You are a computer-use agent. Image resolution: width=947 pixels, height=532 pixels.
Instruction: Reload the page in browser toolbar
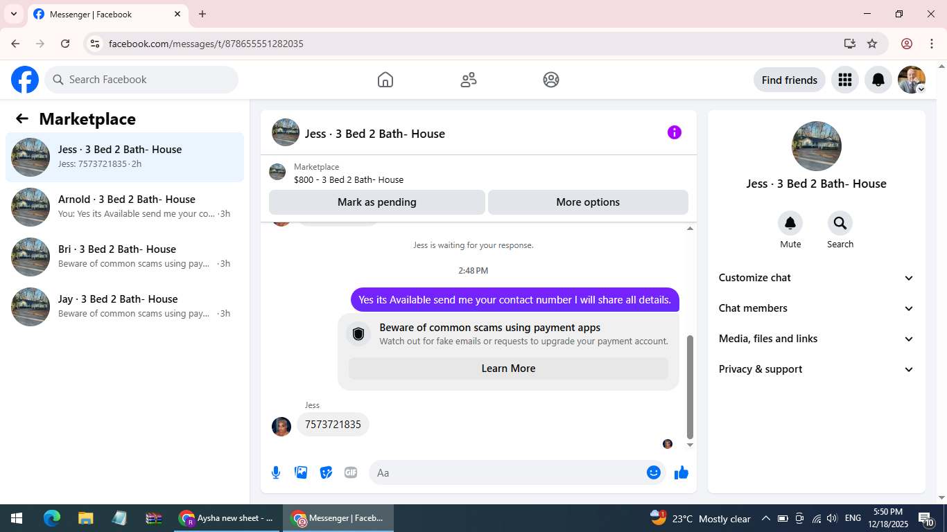(x=65, y=44)
